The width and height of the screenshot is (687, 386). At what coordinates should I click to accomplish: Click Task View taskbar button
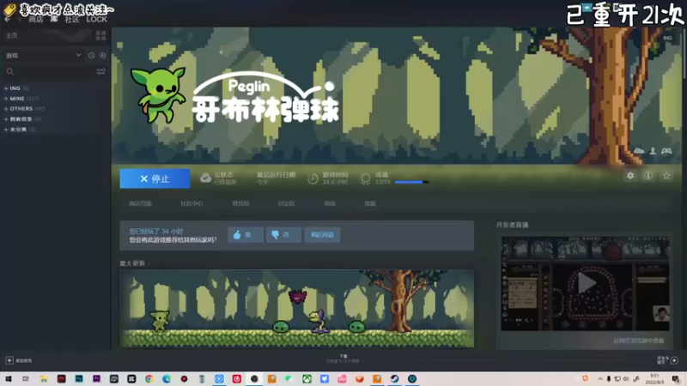click(x=26, y=379)
